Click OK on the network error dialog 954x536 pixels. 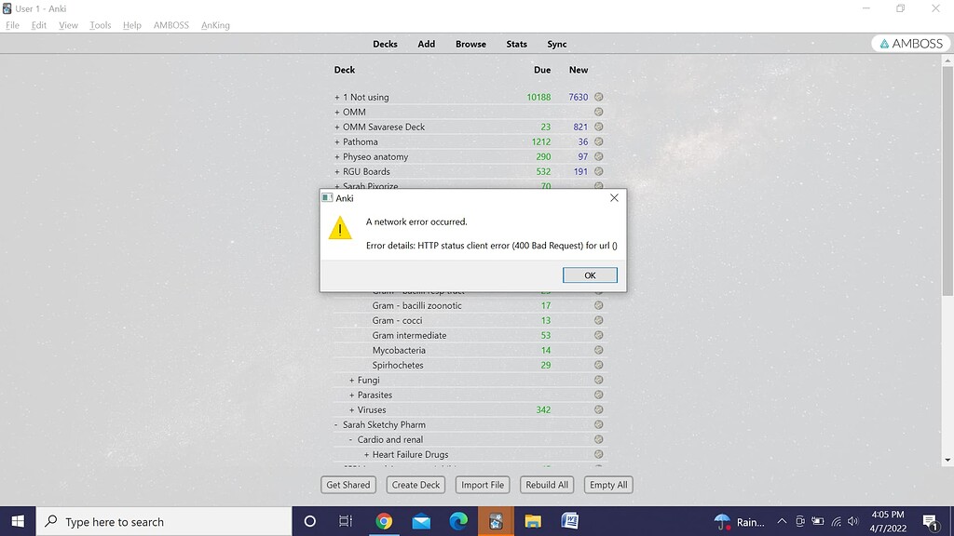click(x=590, y=275)
